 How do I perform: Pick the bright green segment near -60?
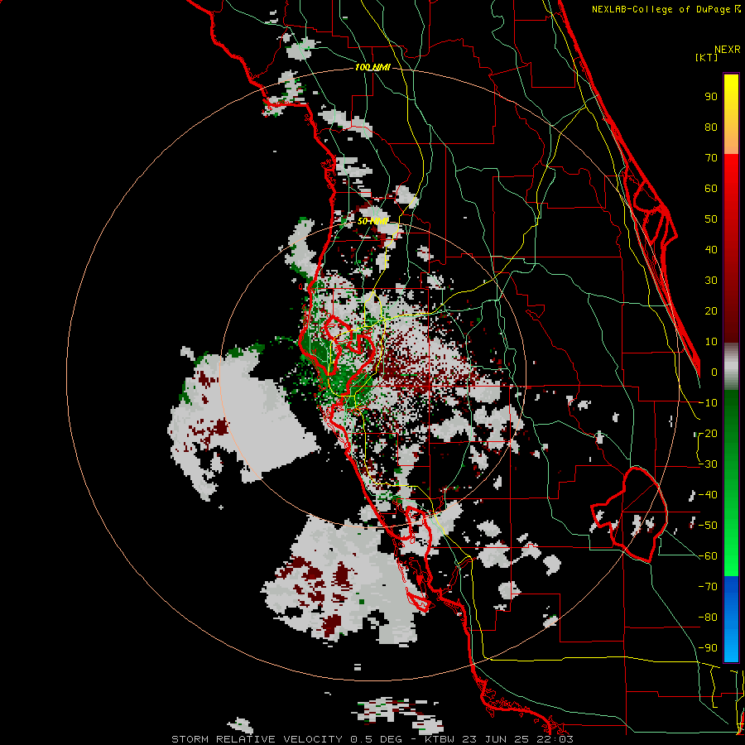click(731, 556)
